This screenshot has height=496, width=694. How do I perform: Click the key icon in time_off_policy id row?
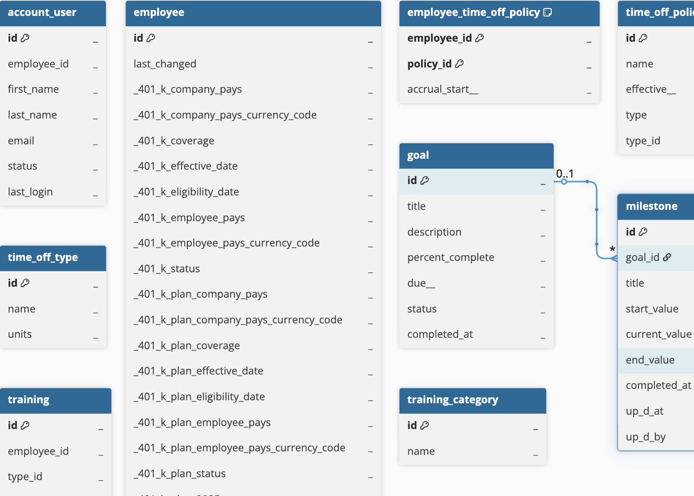pos(643,38)
